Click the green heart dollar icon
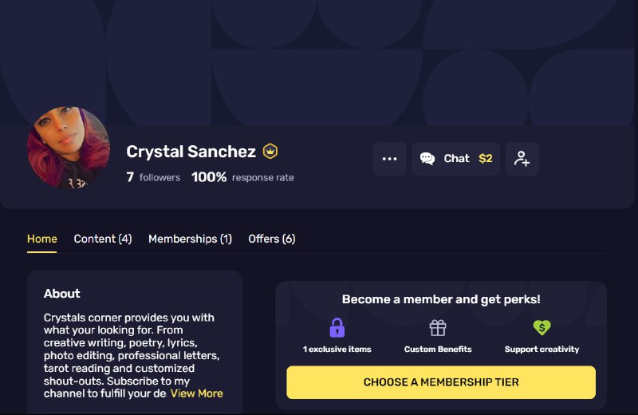The image size is (638, 415). tap(542, 327)
